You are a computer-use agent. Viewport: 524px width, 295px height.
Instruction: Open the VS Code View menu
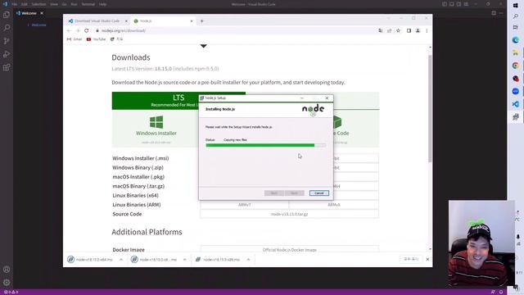coord(54,4)
